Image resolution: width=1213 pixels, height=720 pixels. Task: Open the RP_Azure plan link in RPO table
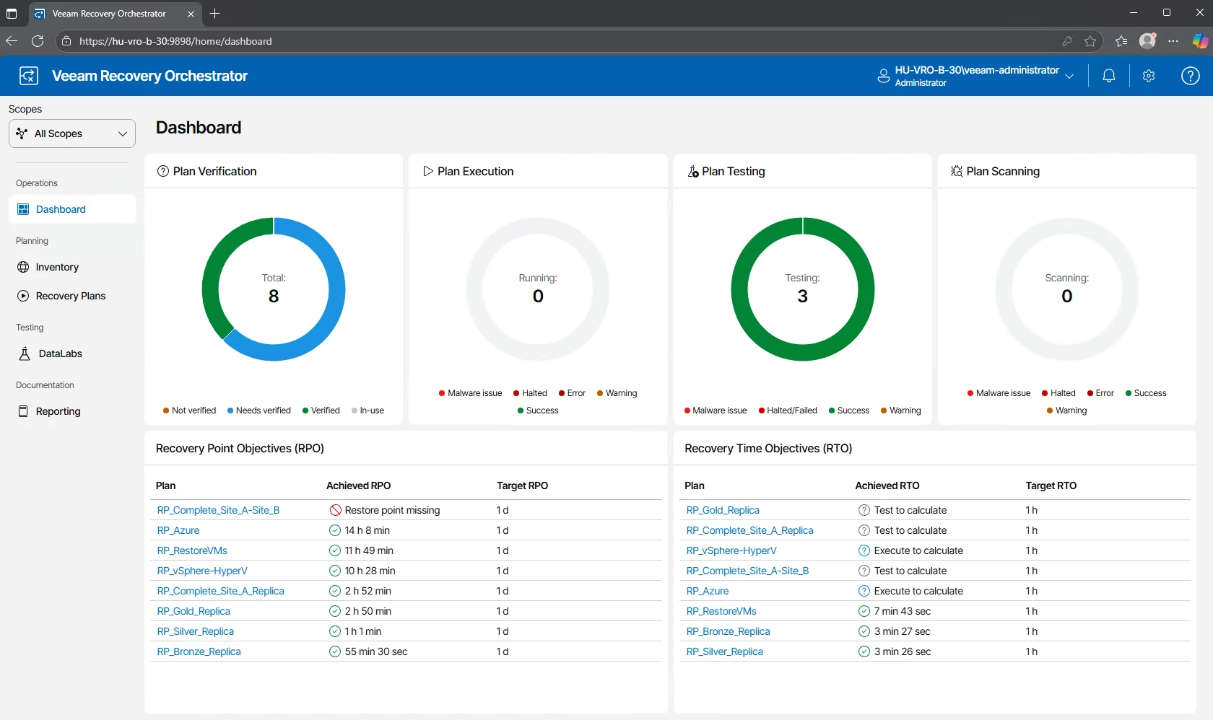[x=178, y=530]
